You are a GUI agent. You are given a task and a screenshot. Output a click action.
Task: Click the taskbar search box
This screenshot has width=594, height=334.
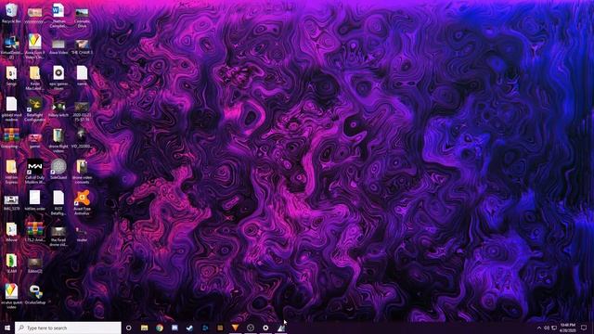point(68,328)
